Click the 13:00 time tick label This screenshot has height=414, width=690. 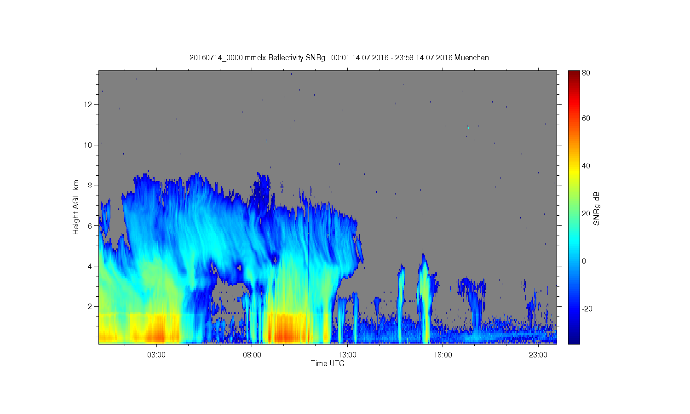[x=347, y=355]
